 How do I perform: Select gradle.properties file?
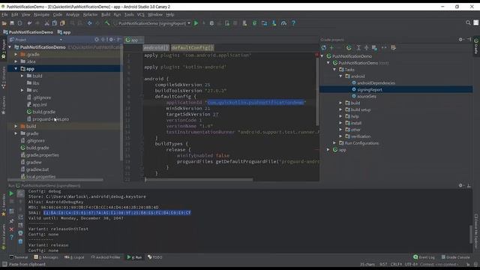[x=42, y=155]
